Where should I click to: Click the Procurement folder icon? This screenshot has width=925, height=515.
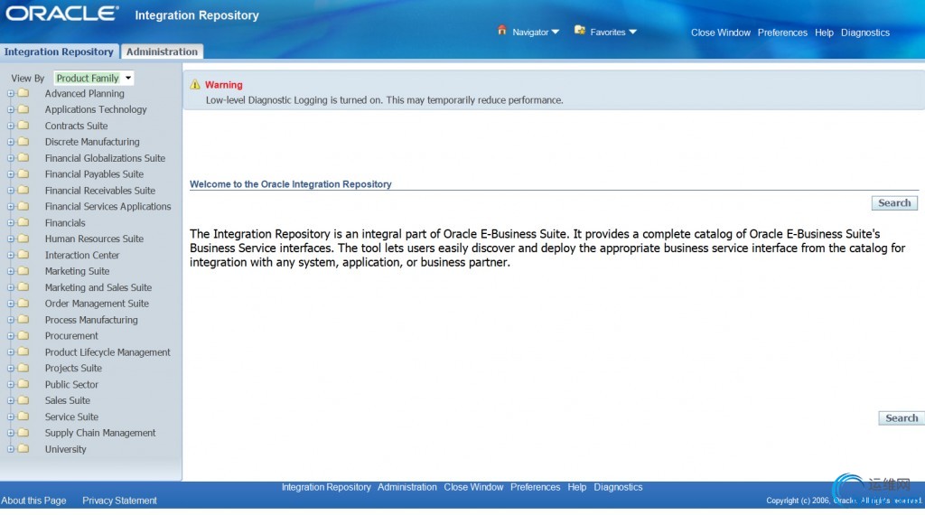click(23, 336)
